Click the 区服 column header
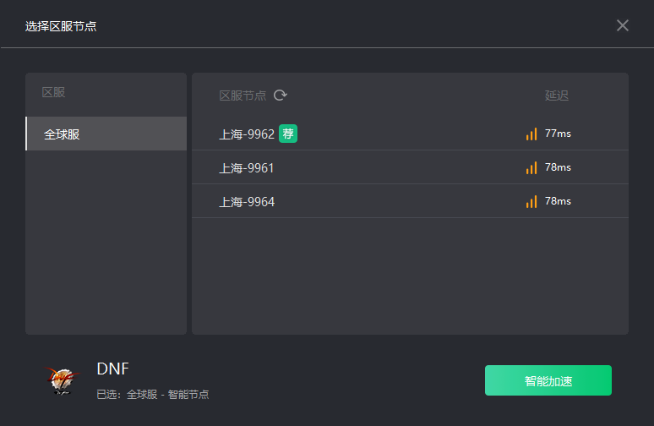This screenshot has width=654, height=426. click(x=53, y=92)
